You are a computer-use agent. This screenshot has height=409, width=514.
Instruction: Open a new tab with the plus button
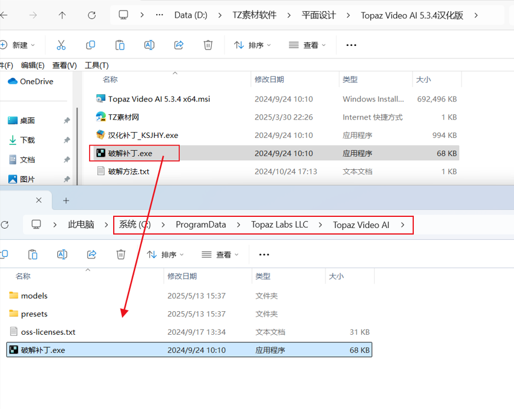point(66,200)
